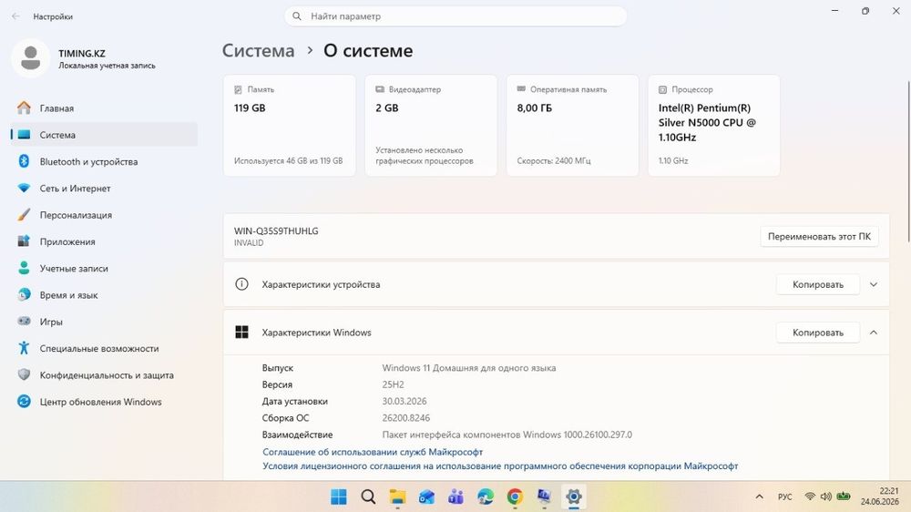Open Центр обновления Windows icon
This screenshot has width=911, height=512.
click(x=24, y=402)
